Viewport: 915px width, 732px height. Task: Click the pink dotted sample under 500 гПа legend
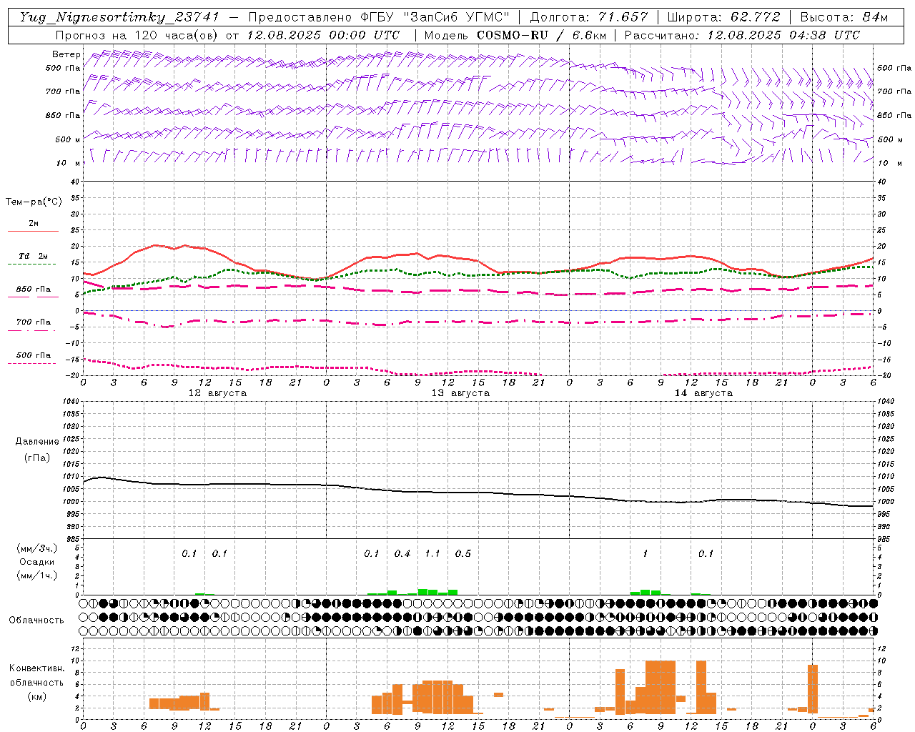(32, 364)
